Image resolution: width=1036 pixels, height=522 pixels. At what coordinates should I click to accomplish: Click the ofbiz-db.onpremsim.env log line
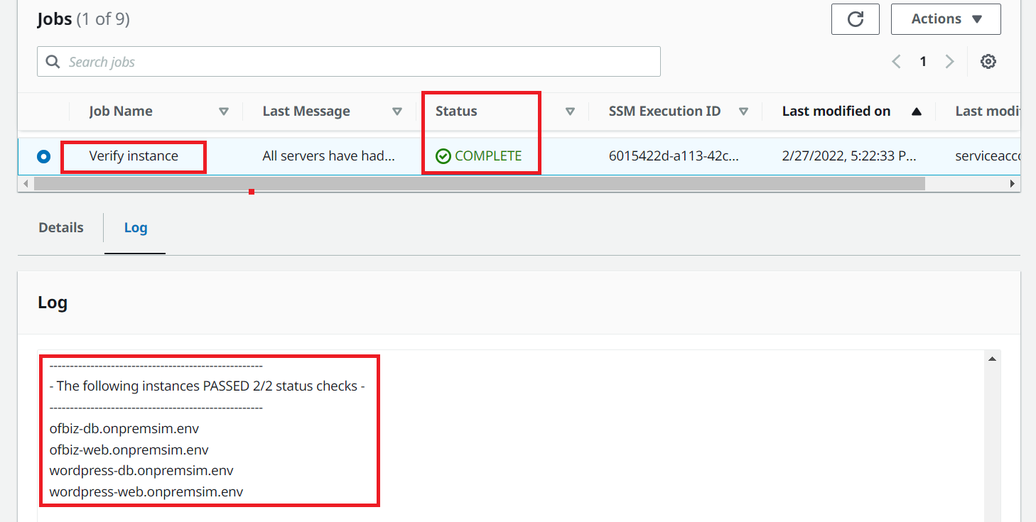pyautogui.click(x=124, y=429)
